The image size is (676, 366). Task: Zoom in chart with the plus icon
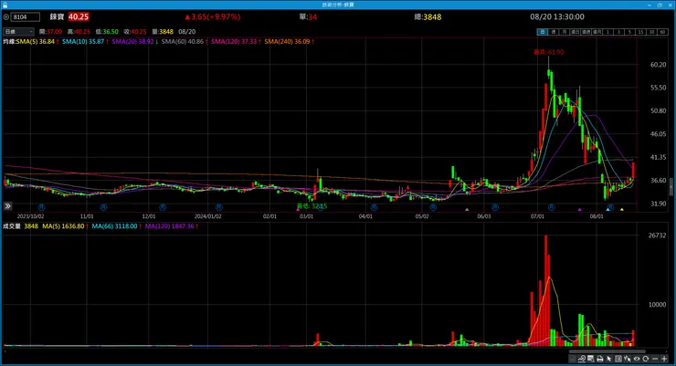[x=664, y=359]
